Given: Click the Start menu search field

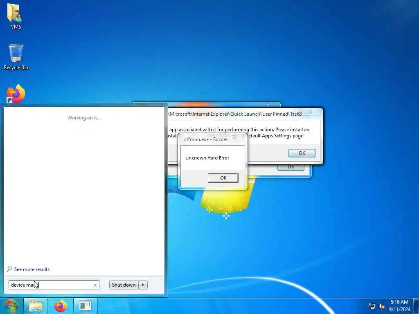Looking at the screenshot, I should pos(54,285).
